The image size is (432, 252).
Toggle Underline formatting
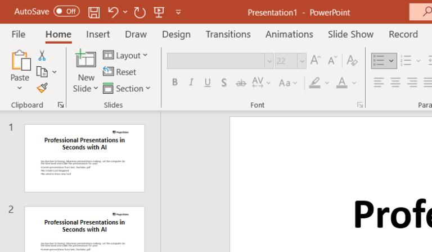(208, 82)
